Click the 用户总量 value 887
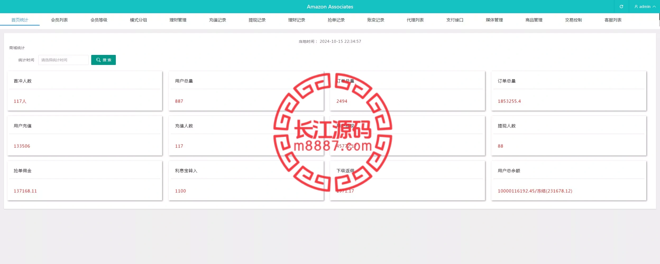Viewport: 660px width, 264px height. pos(179,101)
